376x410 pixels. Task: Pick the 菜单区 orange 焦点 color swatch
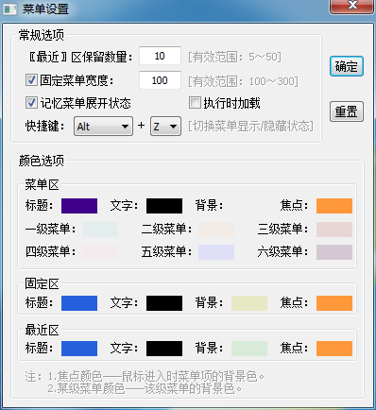(334, 206)
